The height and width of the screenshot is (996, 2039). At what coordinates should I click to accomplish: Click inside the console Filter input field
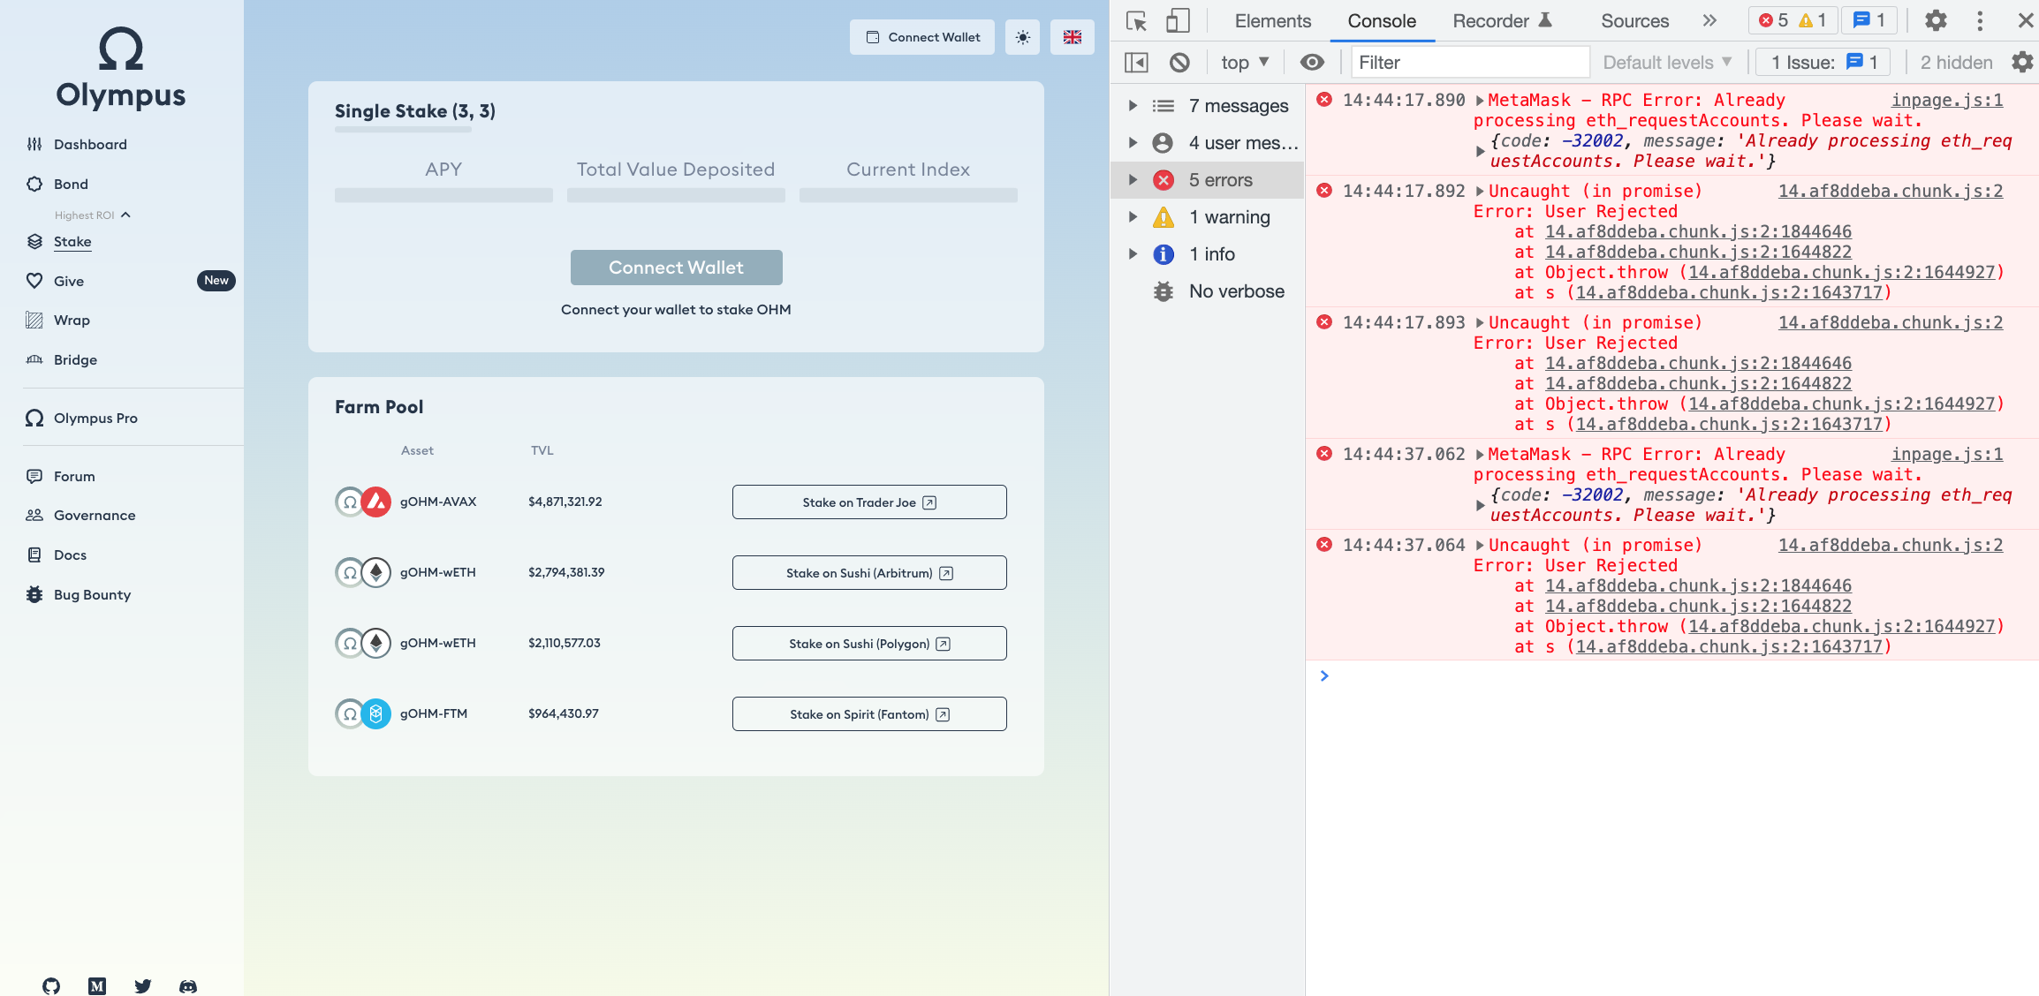[x=1469, y=62]
